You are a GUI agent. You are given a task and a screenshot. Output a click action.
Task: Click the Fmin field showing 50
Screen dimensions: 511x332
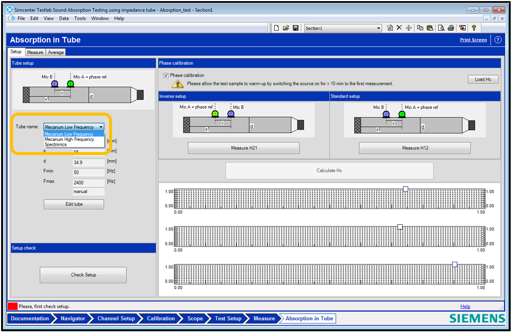[x=89, y=172]
